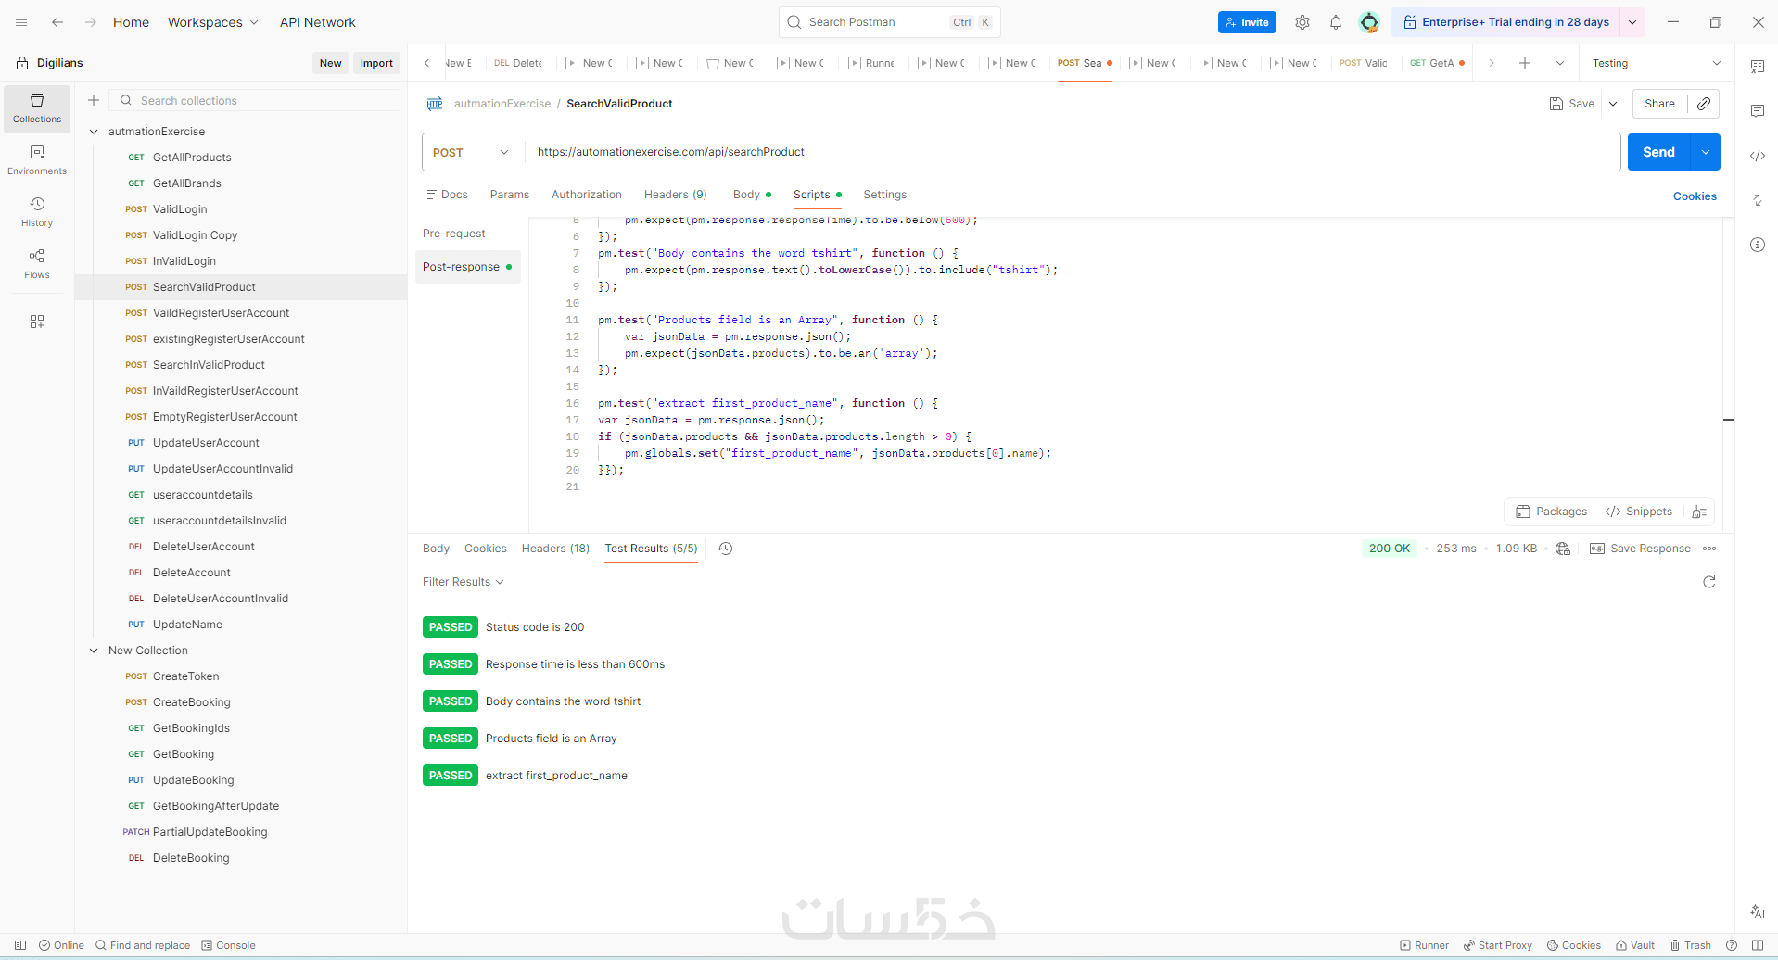Open the Vault in status bar
The height and width of the screenshot is (960, 1778).
[1635, 945]
